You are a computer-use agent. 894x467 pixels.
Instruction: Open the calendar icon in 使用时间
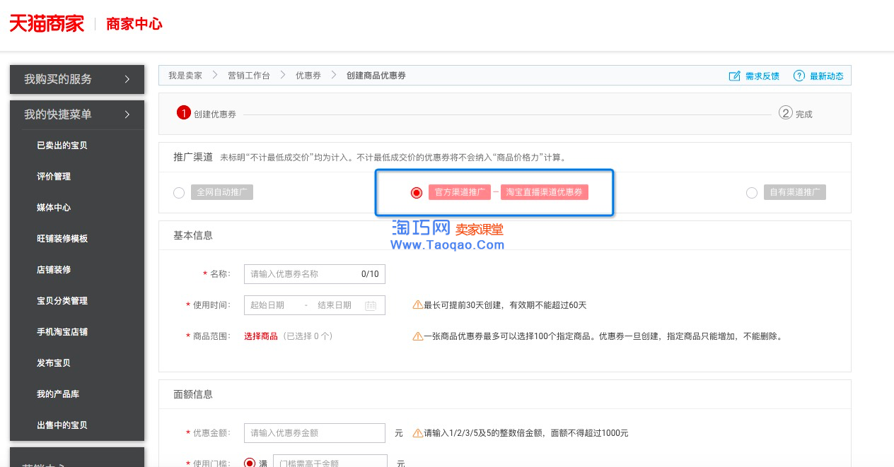point(371,305)
